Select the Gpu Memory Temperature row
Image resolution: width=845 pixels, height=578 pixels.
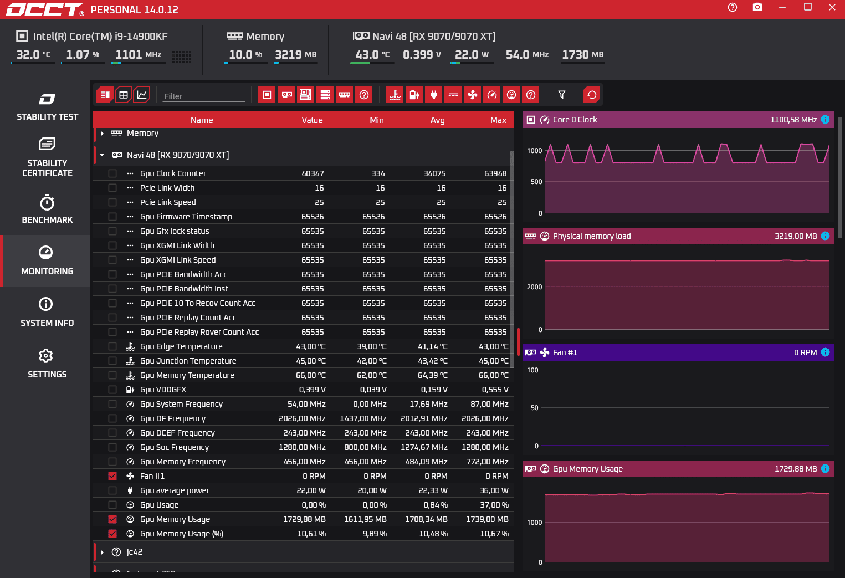coord(304,375)
